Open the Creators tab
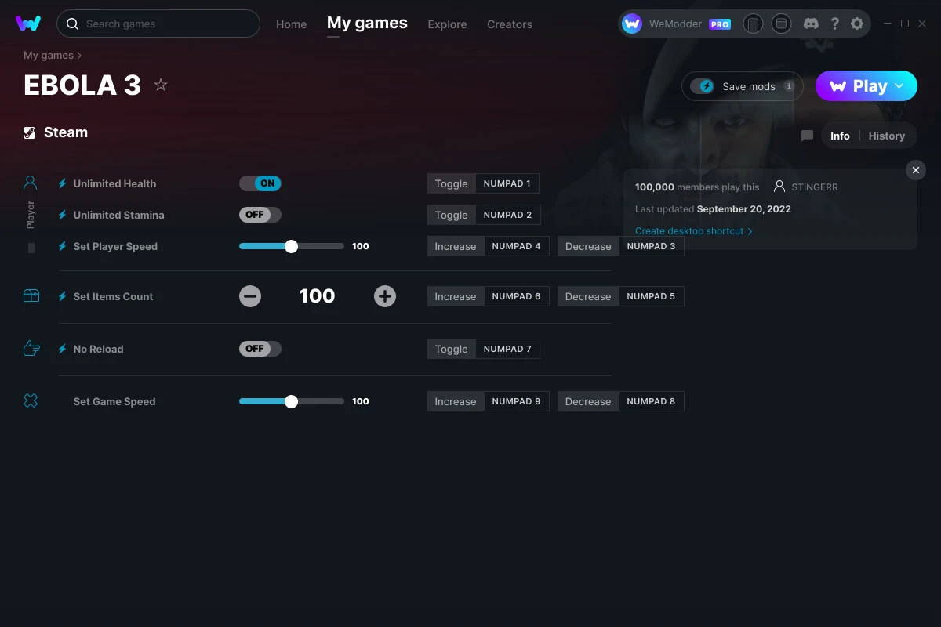The width and height of the screenshot is (941, 627). pyautogui.click(x=510, y=24)
